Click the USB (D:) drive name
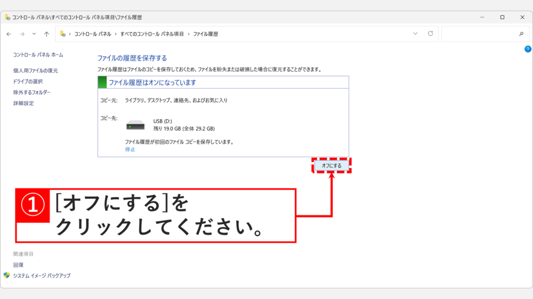This screenshot has width=533, height=299. pyautogui.click(x=162, y=121)
